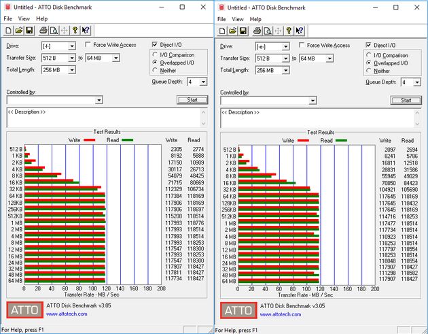Image resolution: width=428 pixels, height=334 pixels.
Task: Click Start button in left window
Action: [192, 100]
